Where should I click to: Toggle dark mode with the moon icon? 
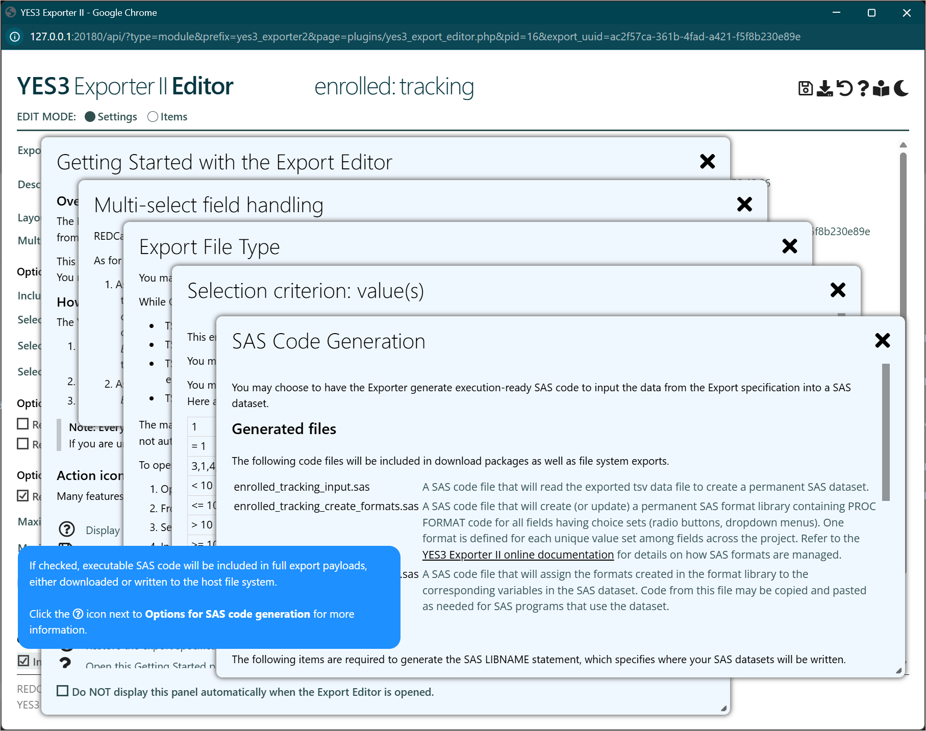click(901, 88)
